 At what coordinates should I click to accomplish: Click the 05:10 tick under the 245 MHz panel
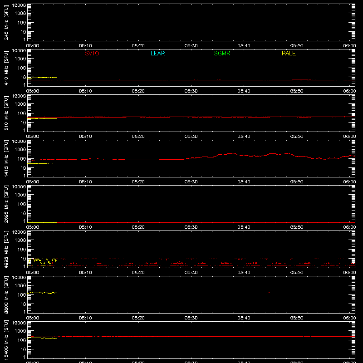click(x=85, y=46)
